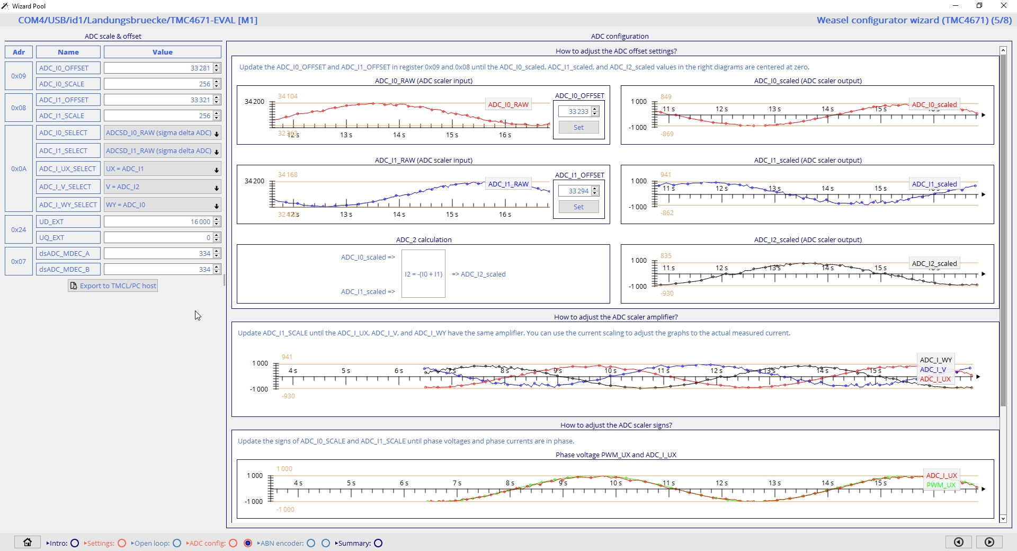Click right arrow on ADC_I_UX amplifier graph
1017x551 pixels.
point(978,377)
